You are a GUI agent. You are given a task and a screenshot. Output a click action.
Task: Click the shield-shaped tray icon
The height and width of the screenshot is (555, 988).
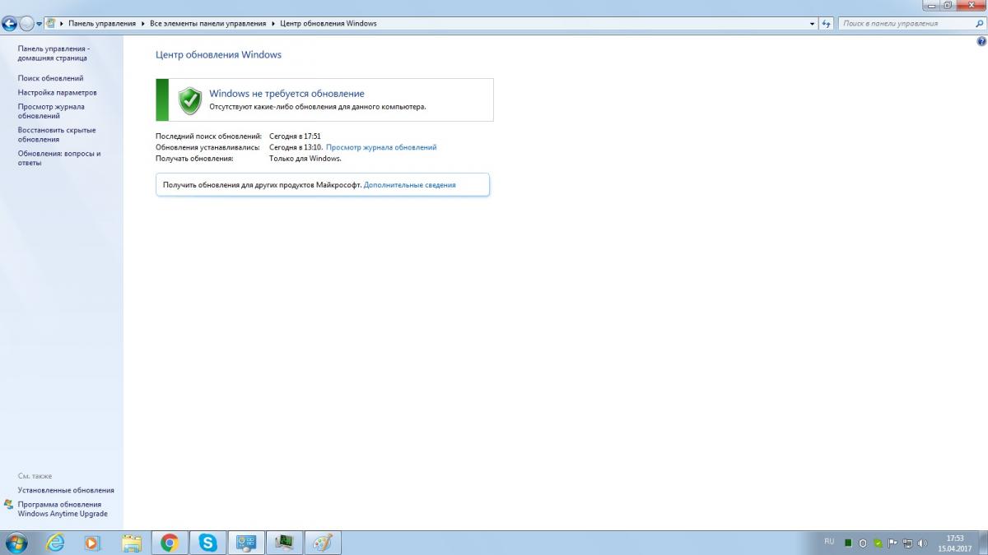863,543
